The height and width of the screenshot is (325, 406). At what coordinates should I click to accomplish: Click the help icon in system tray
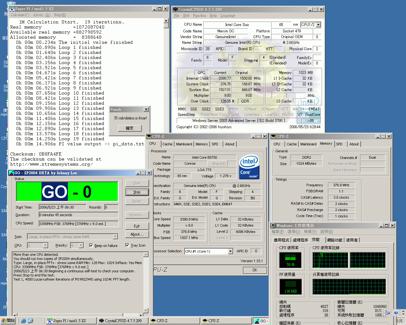pyautogui.click(x=396, y=313)
